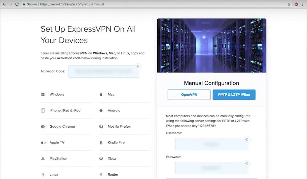
Task: Click the Password field
Action: [x=212, y=168]
